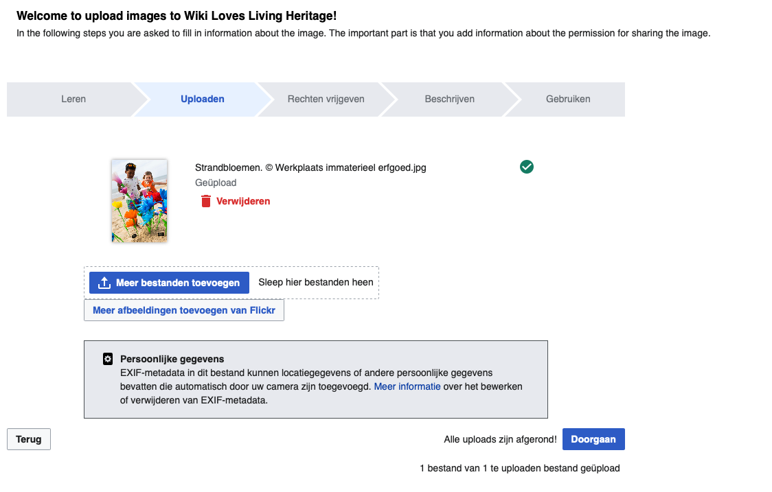Go to the Leren step
772x492 pixels.
(73, 99)
